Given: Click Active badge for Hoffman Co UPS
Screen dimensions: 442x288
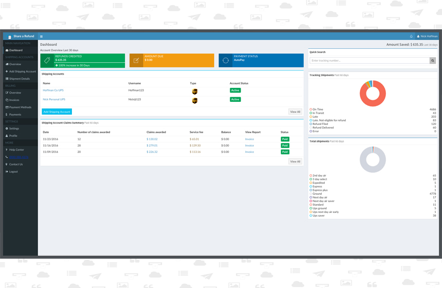Looking at the screenshot, I should coord(235,91).
